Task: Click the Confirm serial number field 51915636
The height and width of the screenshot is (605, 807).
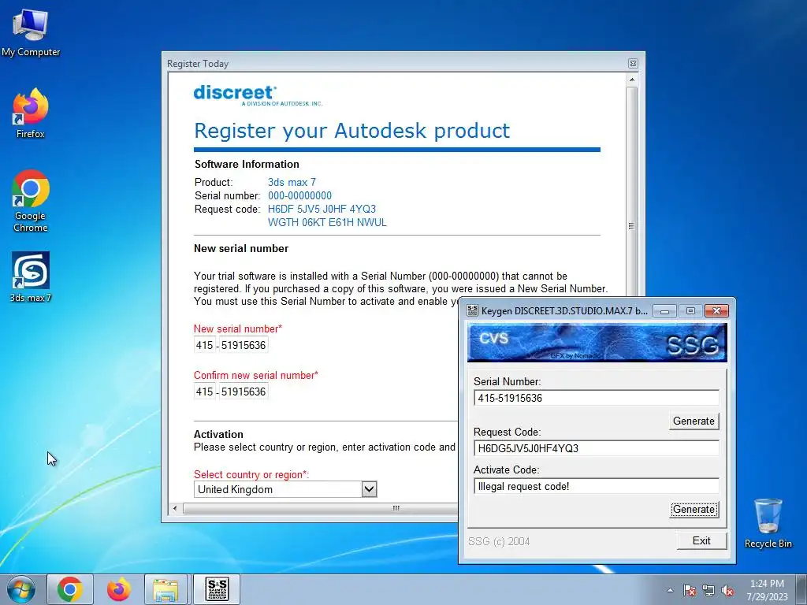Action: click(244, 392)
